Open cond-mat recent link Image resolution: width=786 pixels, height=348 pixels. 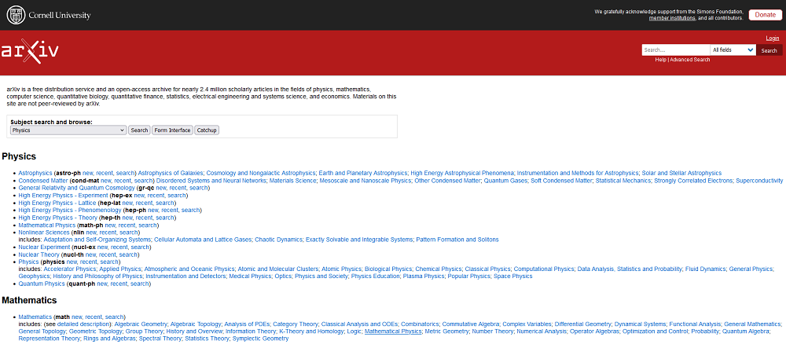pyautogui.click(x=122, y=180)
